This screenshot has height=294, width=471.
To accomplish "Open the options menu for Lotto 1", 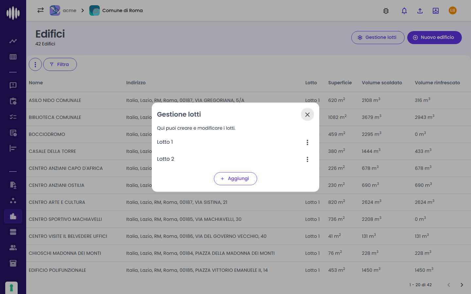I will click(307, 142).
